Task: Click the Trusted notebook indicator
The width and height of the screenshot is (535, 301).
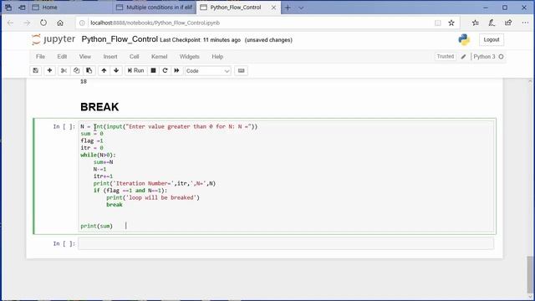Action: (446, 56)
